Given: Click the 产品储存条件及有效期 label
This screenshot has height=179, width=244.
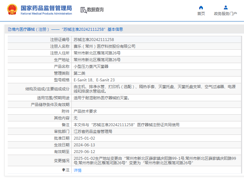Looking at the screenshot, I should click(50, 105).
